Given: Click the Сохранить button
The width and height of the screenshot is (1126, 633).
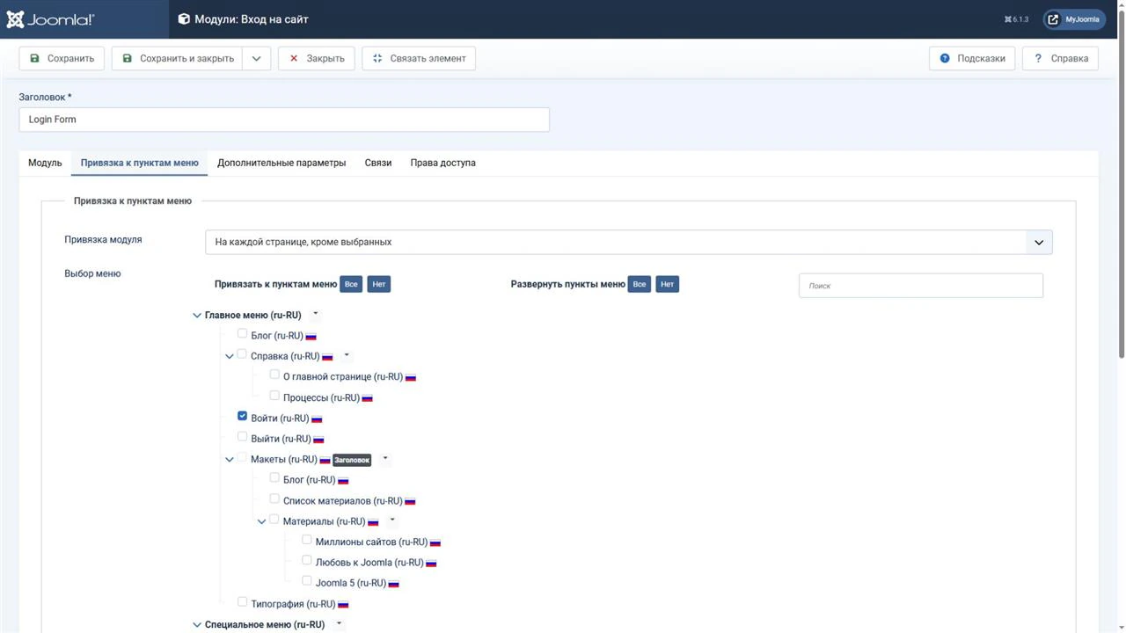Looking at the screenshot, I should coord(62,59).
